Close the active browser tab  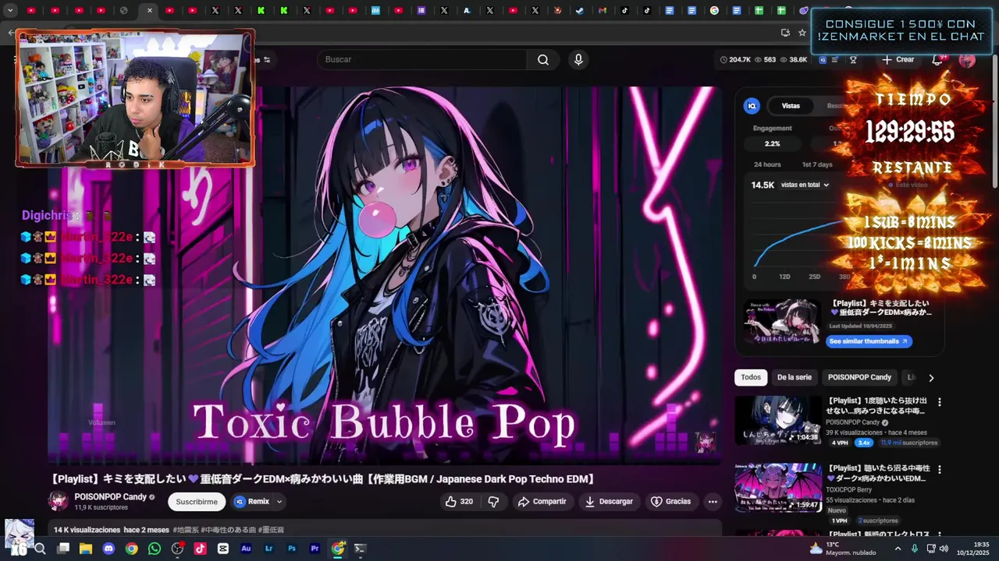(150, 11)
